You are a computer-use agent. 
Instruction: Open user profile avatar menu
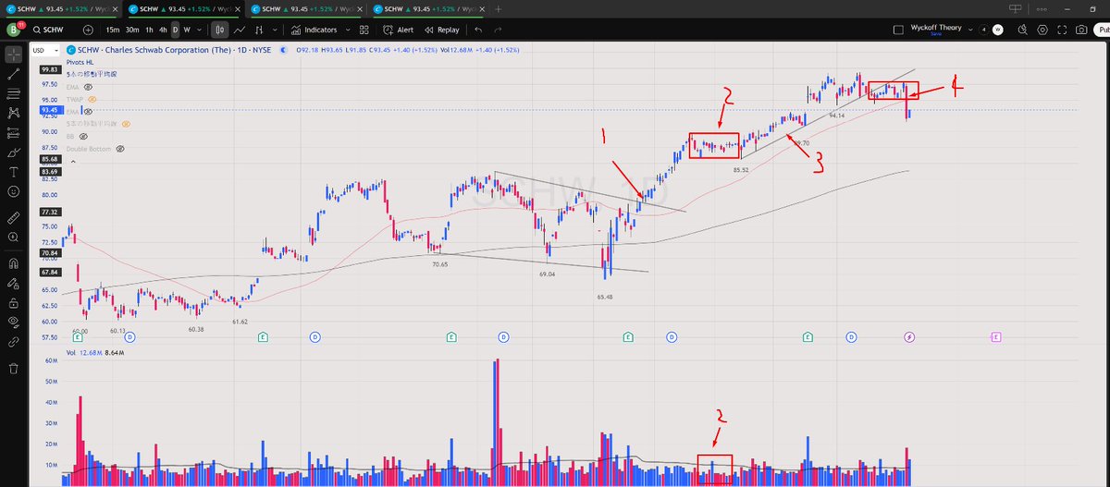(13, 30)
